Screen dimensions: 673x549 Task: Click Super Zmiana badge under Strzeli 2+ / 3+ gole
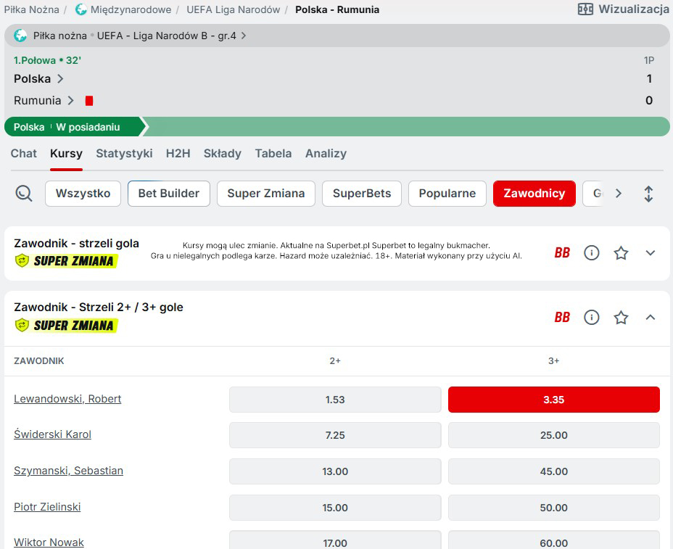66,325
